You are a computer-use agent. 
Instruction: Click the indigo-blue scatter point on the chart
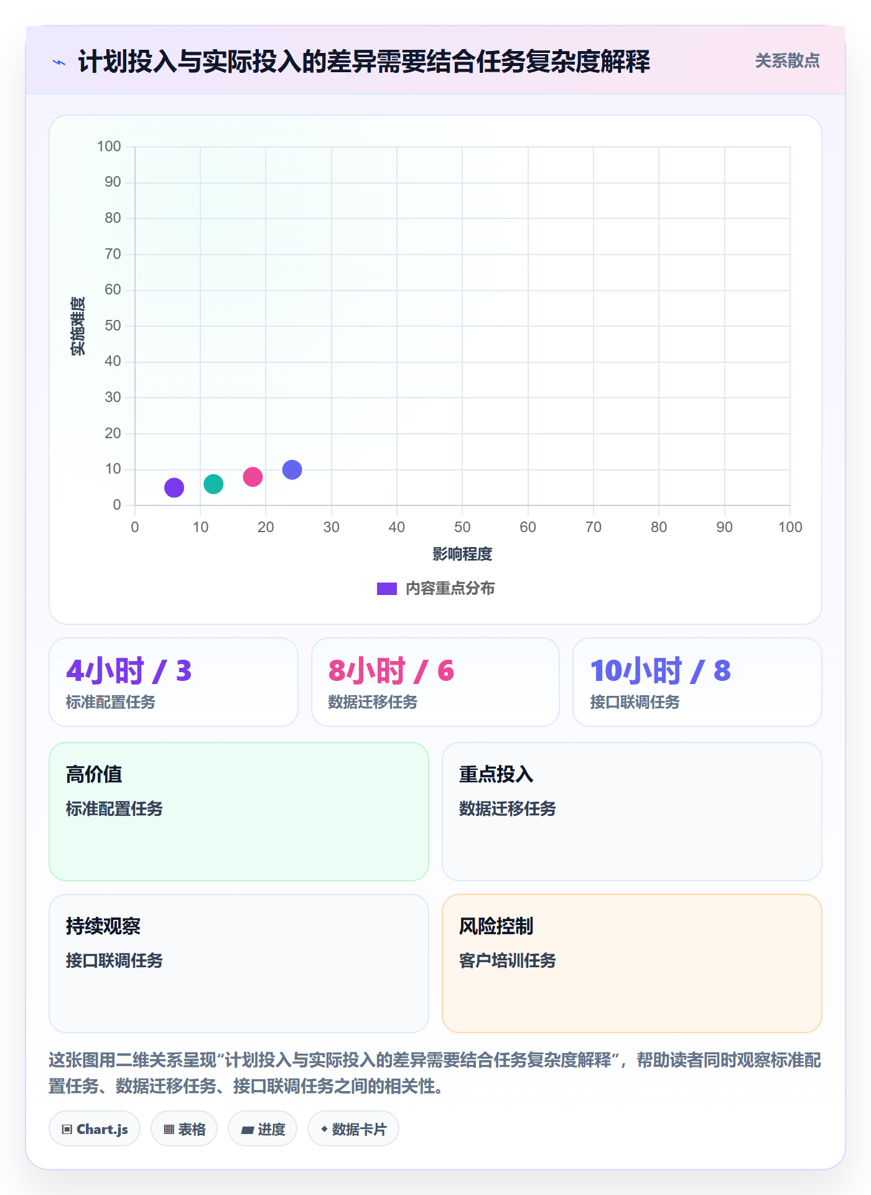[292, 469]
